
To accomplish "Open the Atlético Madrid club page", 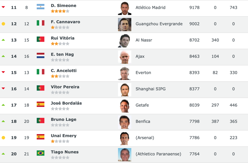I will tap(151, 8).
